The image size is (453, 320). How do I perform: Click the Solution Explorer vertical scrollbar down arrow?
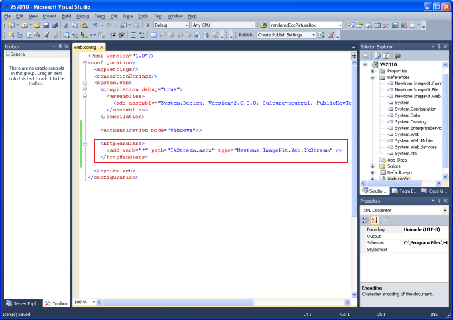(x=445, y=176)
